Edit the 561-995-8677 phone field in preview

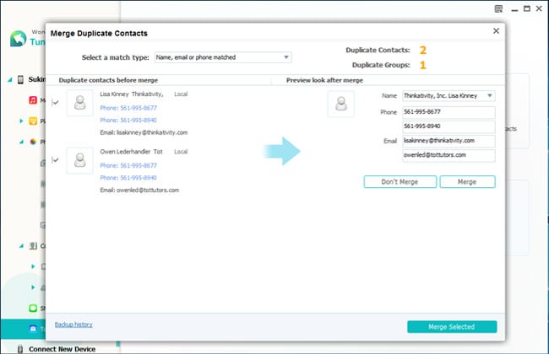(x=448, y=112)
